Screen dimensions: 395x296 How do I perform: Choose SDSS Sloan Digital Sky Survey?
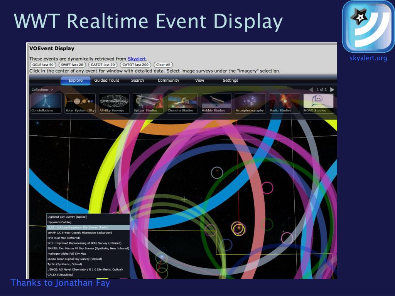(88, 259)
